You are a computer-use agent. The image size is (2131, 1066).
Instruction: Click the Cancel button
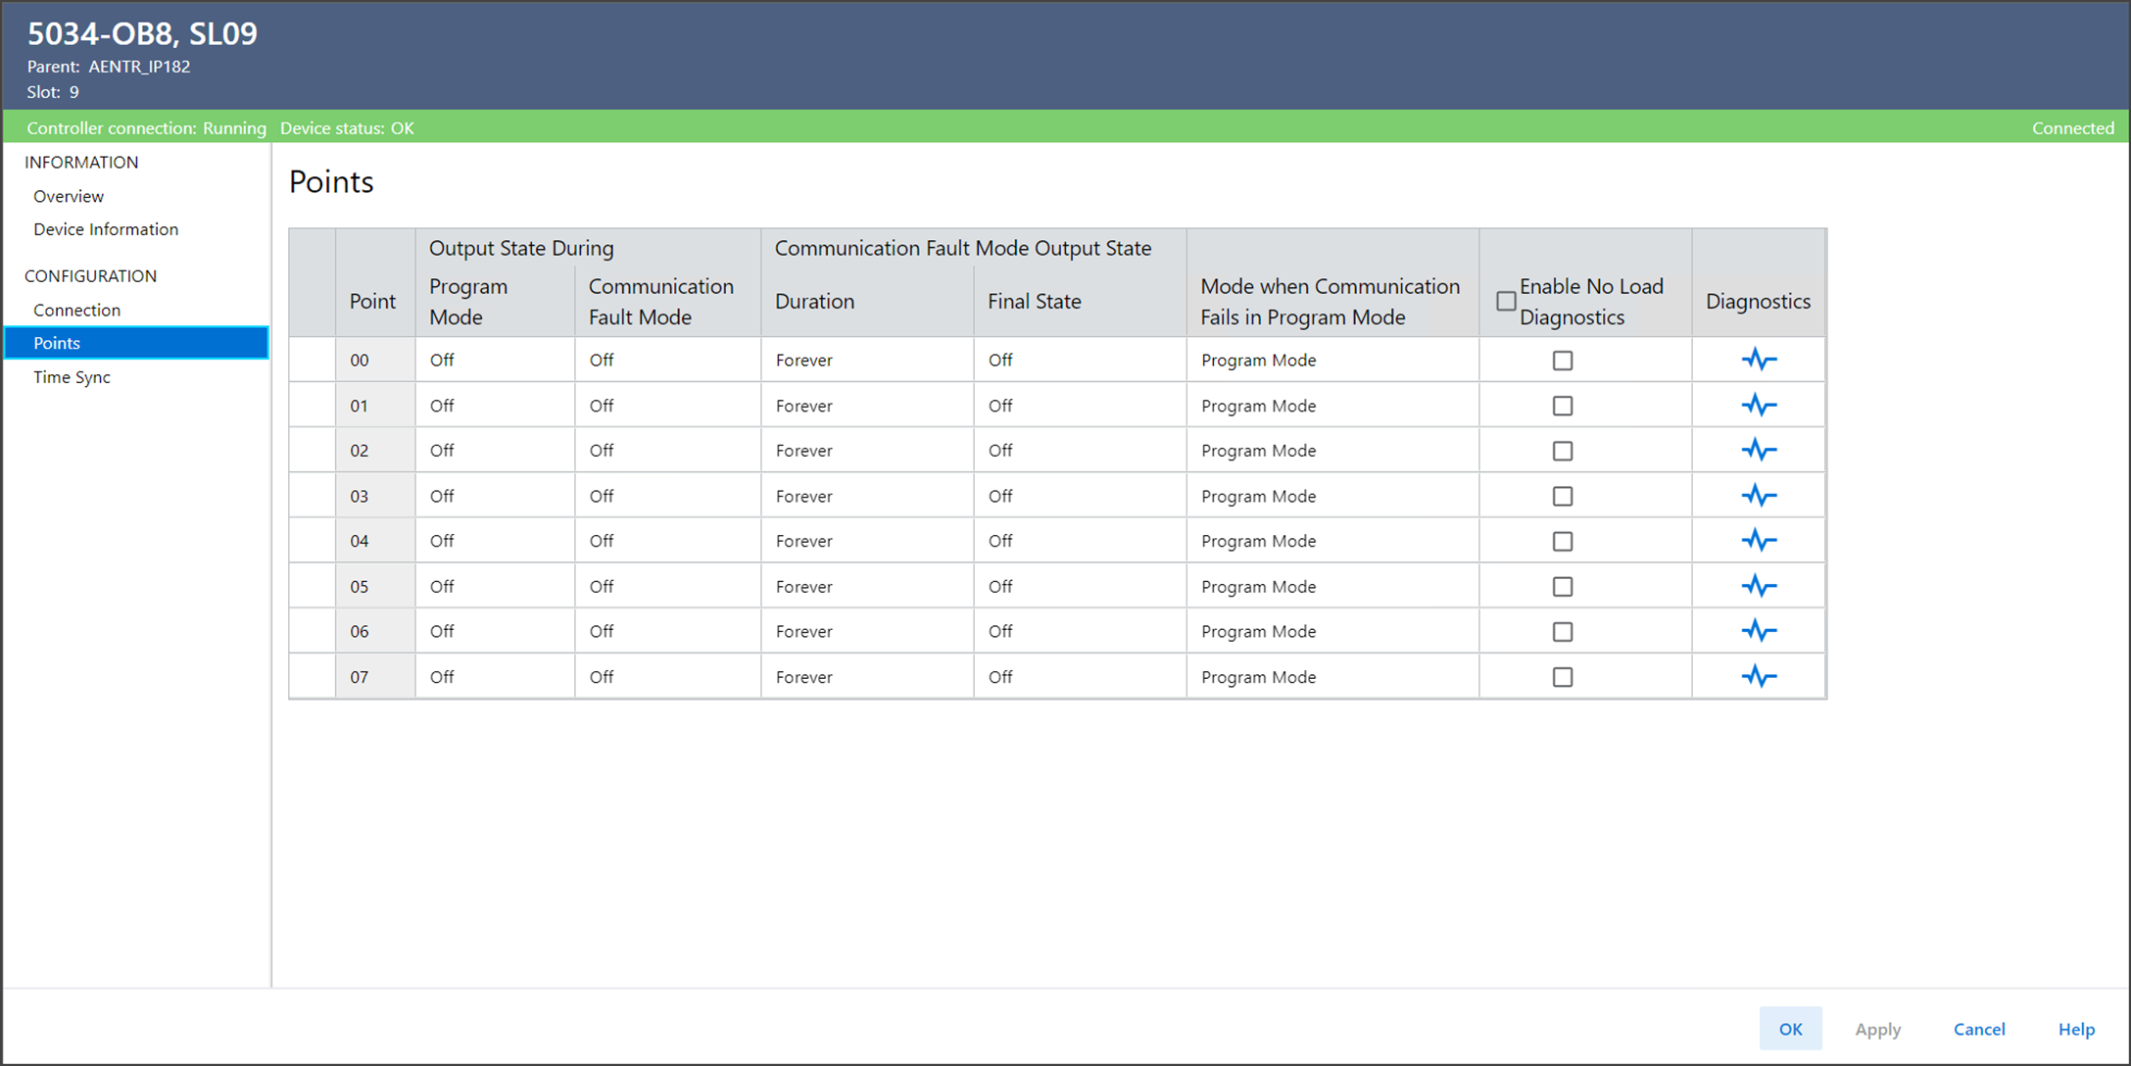coord(1978,1029)
